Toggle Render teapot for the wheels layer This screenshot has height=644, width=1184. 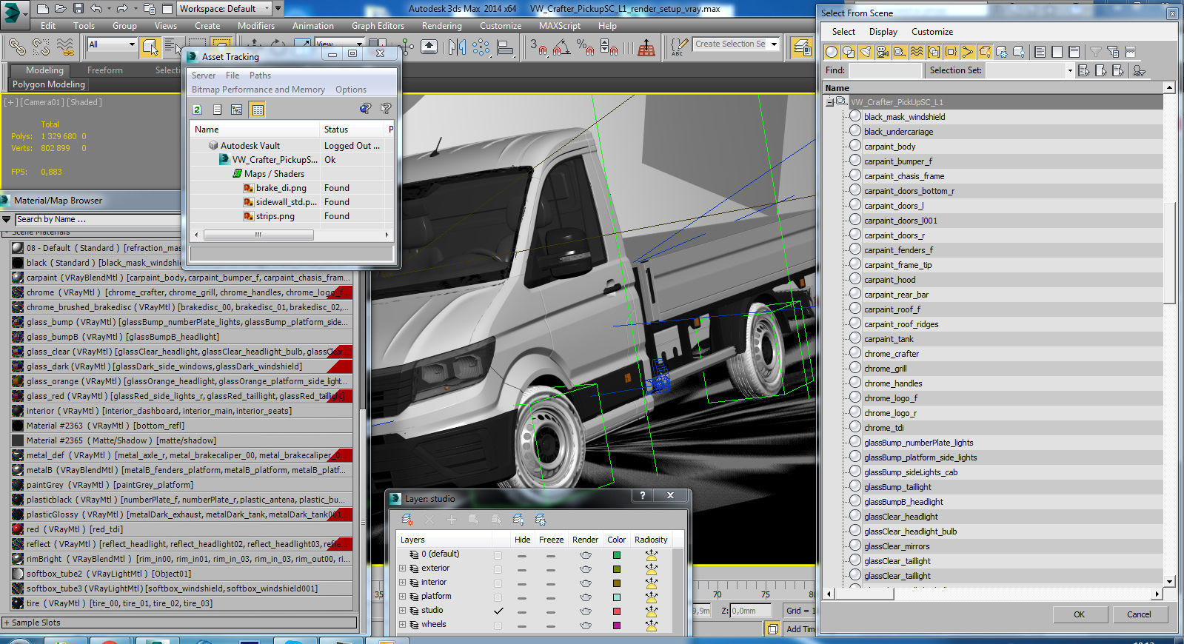click(586, 625)
